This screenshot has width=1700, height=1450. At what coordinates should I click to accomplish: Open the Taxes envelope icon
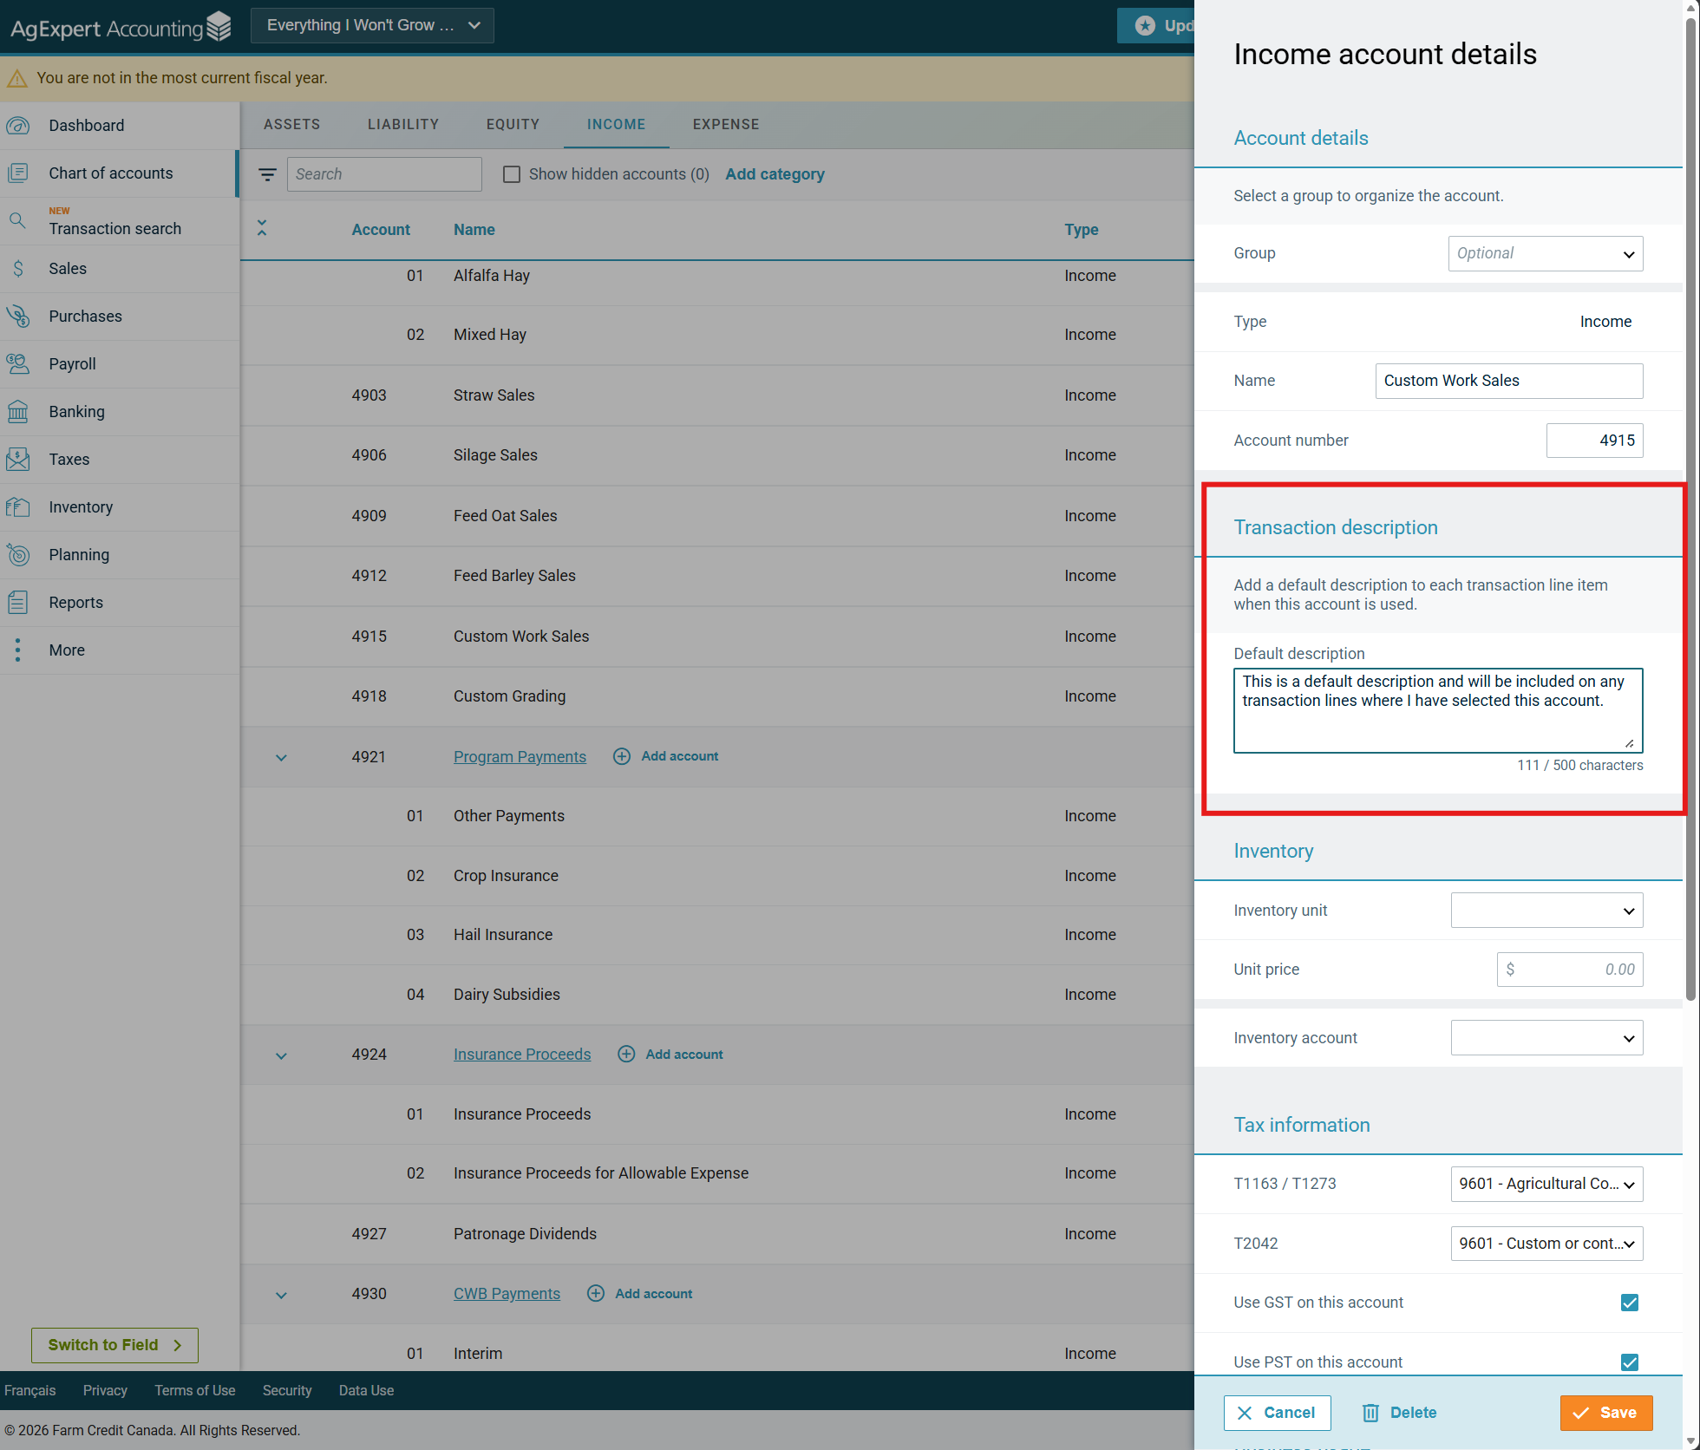tap(18, 460)
